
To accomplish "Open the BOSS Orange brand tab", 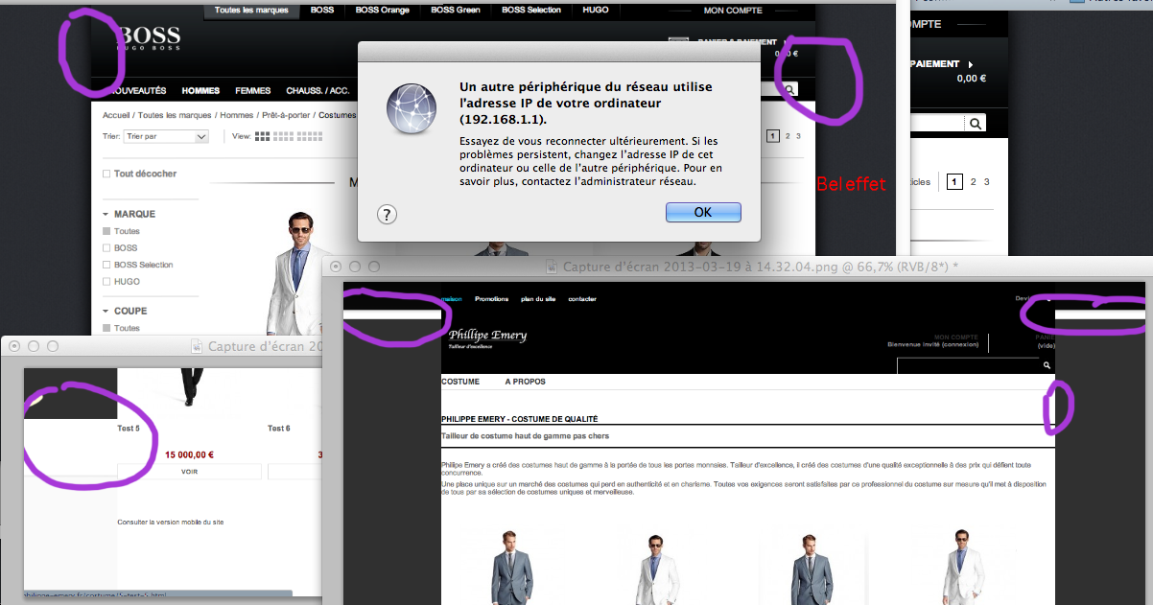I will [383, 11].
